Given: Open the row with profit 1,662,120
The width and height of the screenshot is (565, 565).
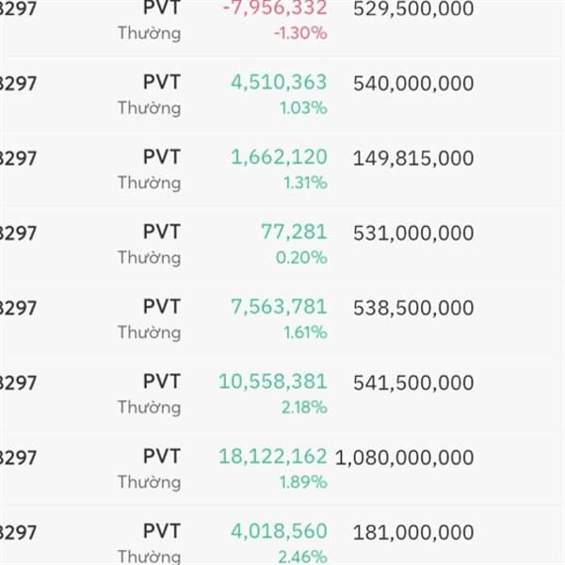Looking at the screenshot, I should click(279, 157).
